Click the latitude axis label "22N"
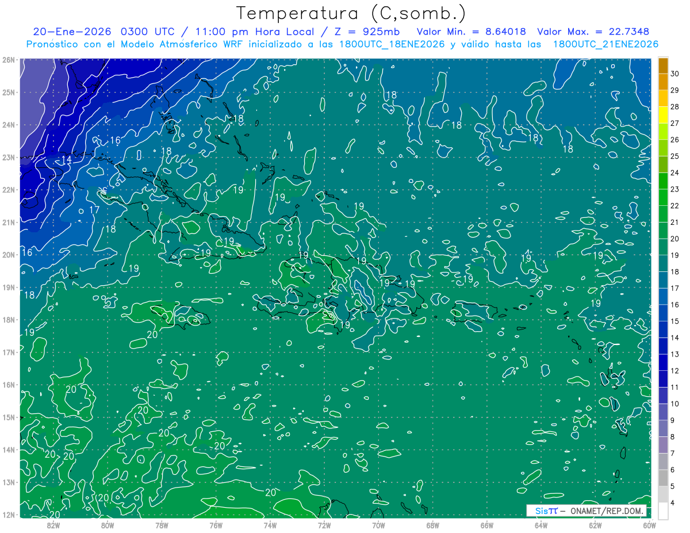Viewport: 690px width, 533px height. click(8, 190)
